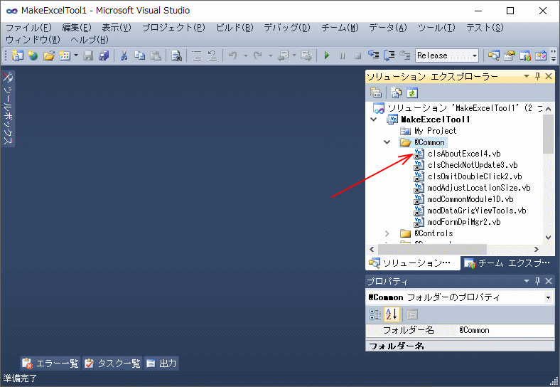Click the Navigate Forward icon
The height and width of the screenshot is (387, 560).
pyautogui.click(x=306, y=55)
